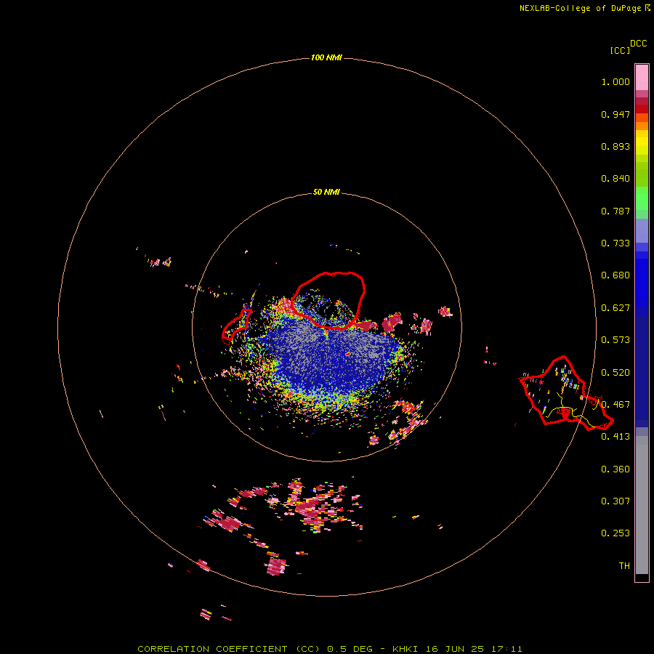Click the "DCC" label above the color scale
654x654 pixels.
tap(639, 44)
